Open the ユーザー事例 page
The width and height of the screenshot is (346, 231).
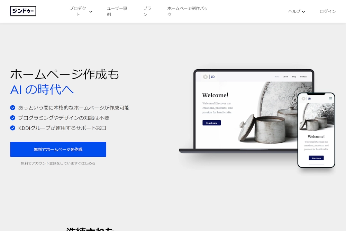click(x=117, y=11)
